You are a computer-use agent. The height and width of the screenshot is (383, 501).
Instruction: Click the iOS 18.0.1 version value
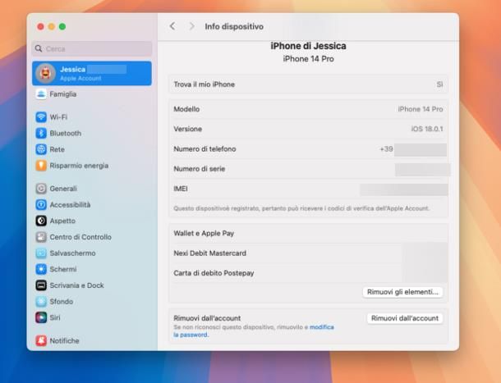pyautogui.click(x=427, y=129)
